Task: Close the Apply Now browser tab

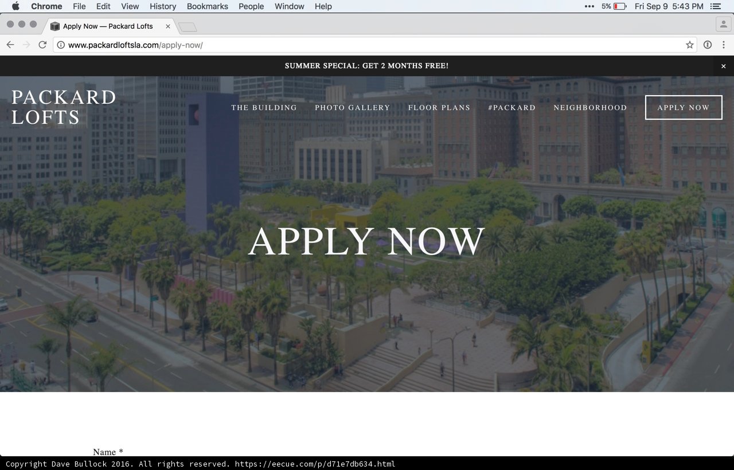Action: pyautogui.click(x=168, y=26)
